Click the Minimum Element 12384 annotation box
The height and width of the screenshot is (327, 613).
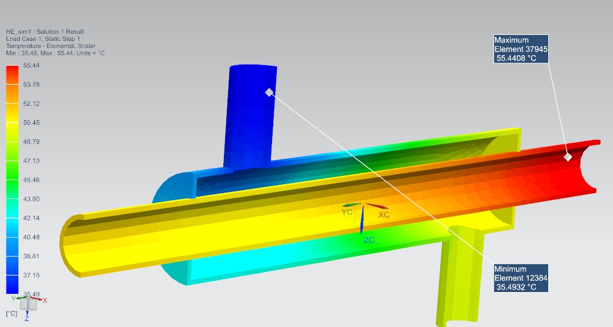coord(521,278)
